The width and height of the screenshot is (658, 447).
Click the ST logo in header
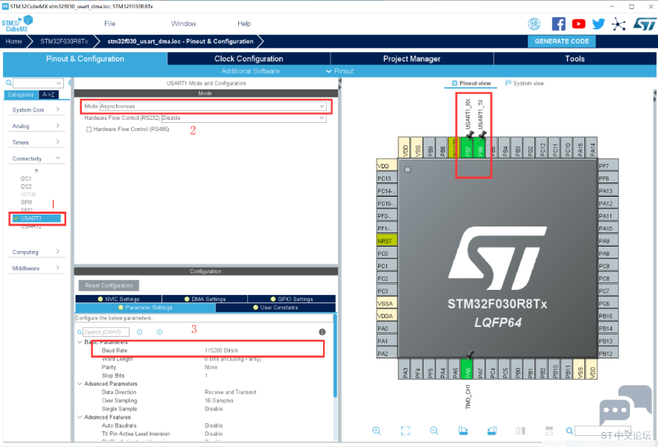[x=644, y=24]
